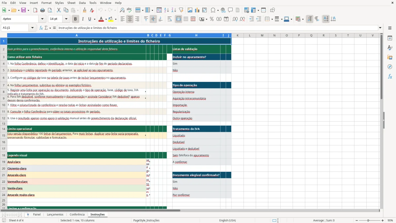Viewport: 396px width, 223px height.
Task: Toggle Center Vertically alignment
Action: [x=153, y=19]
